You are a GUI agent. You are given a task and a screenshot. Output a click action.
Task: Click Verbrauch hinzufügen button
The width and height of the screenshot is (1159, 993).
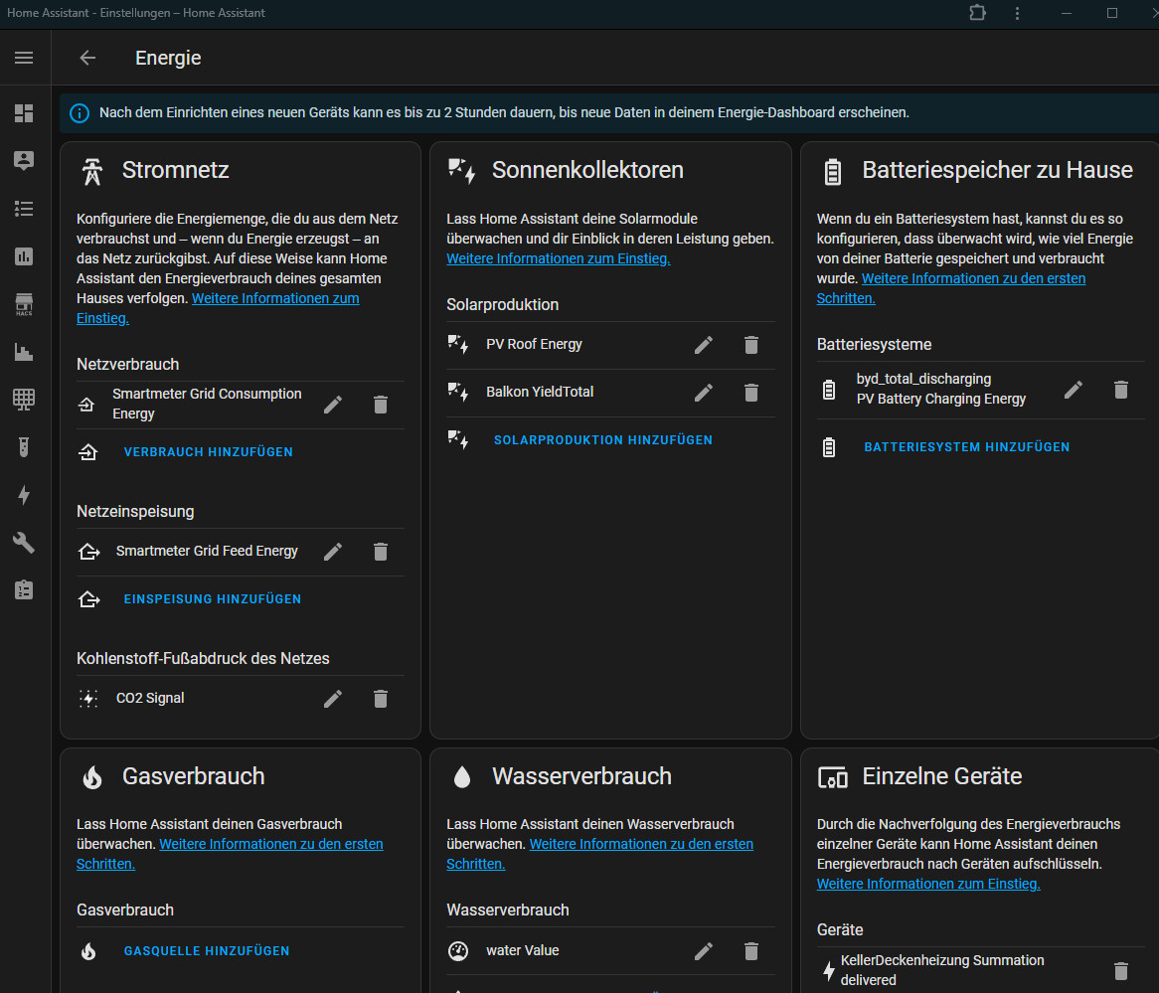click(x=208, y=452)
